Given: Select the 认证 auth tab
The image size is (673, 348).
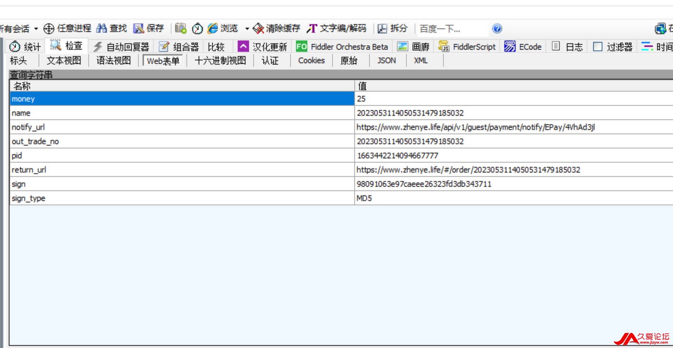Looking at the screenshot, I should point(270,61).
